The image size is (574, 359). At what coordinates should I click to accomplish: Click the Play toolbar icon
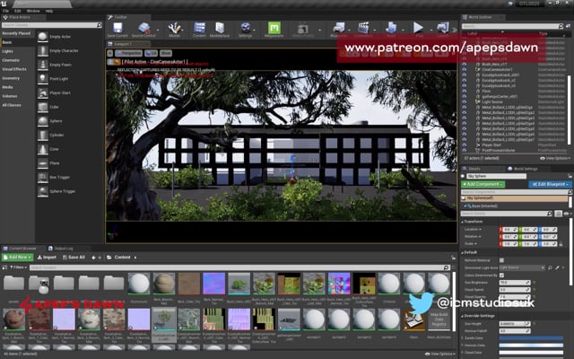click(x=419, y=28)
